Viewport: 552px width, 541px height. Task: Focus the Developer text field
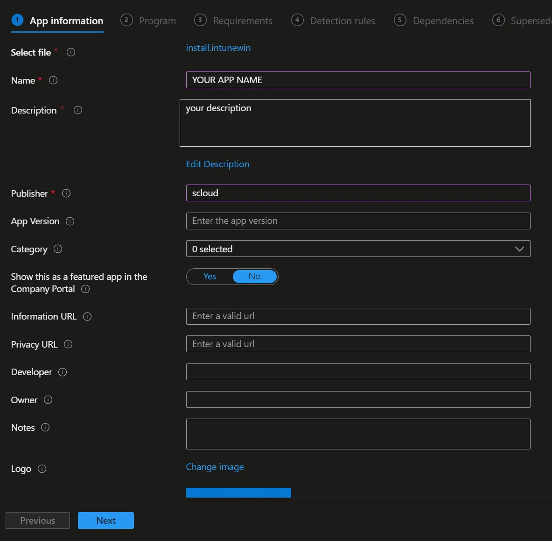pyautogui.click(x=358, y=372)
